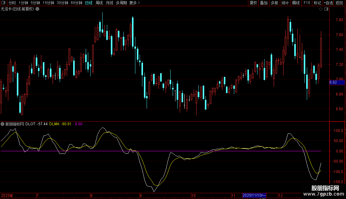Open the 多周期 multi-period view
Screen dimensions: 346x199
(x=121, y=3)
